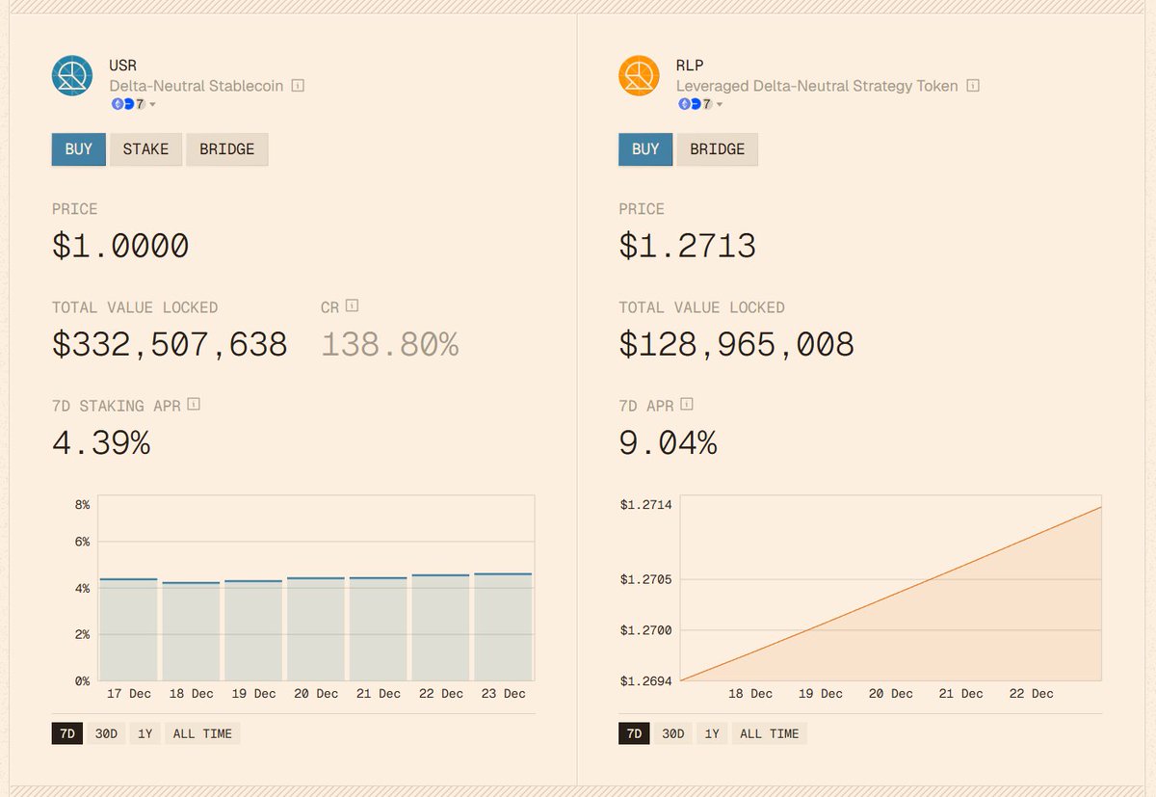This screenshot has width=1156, height=797.
Task: Click the USR token logo
Action: point(72,76)
